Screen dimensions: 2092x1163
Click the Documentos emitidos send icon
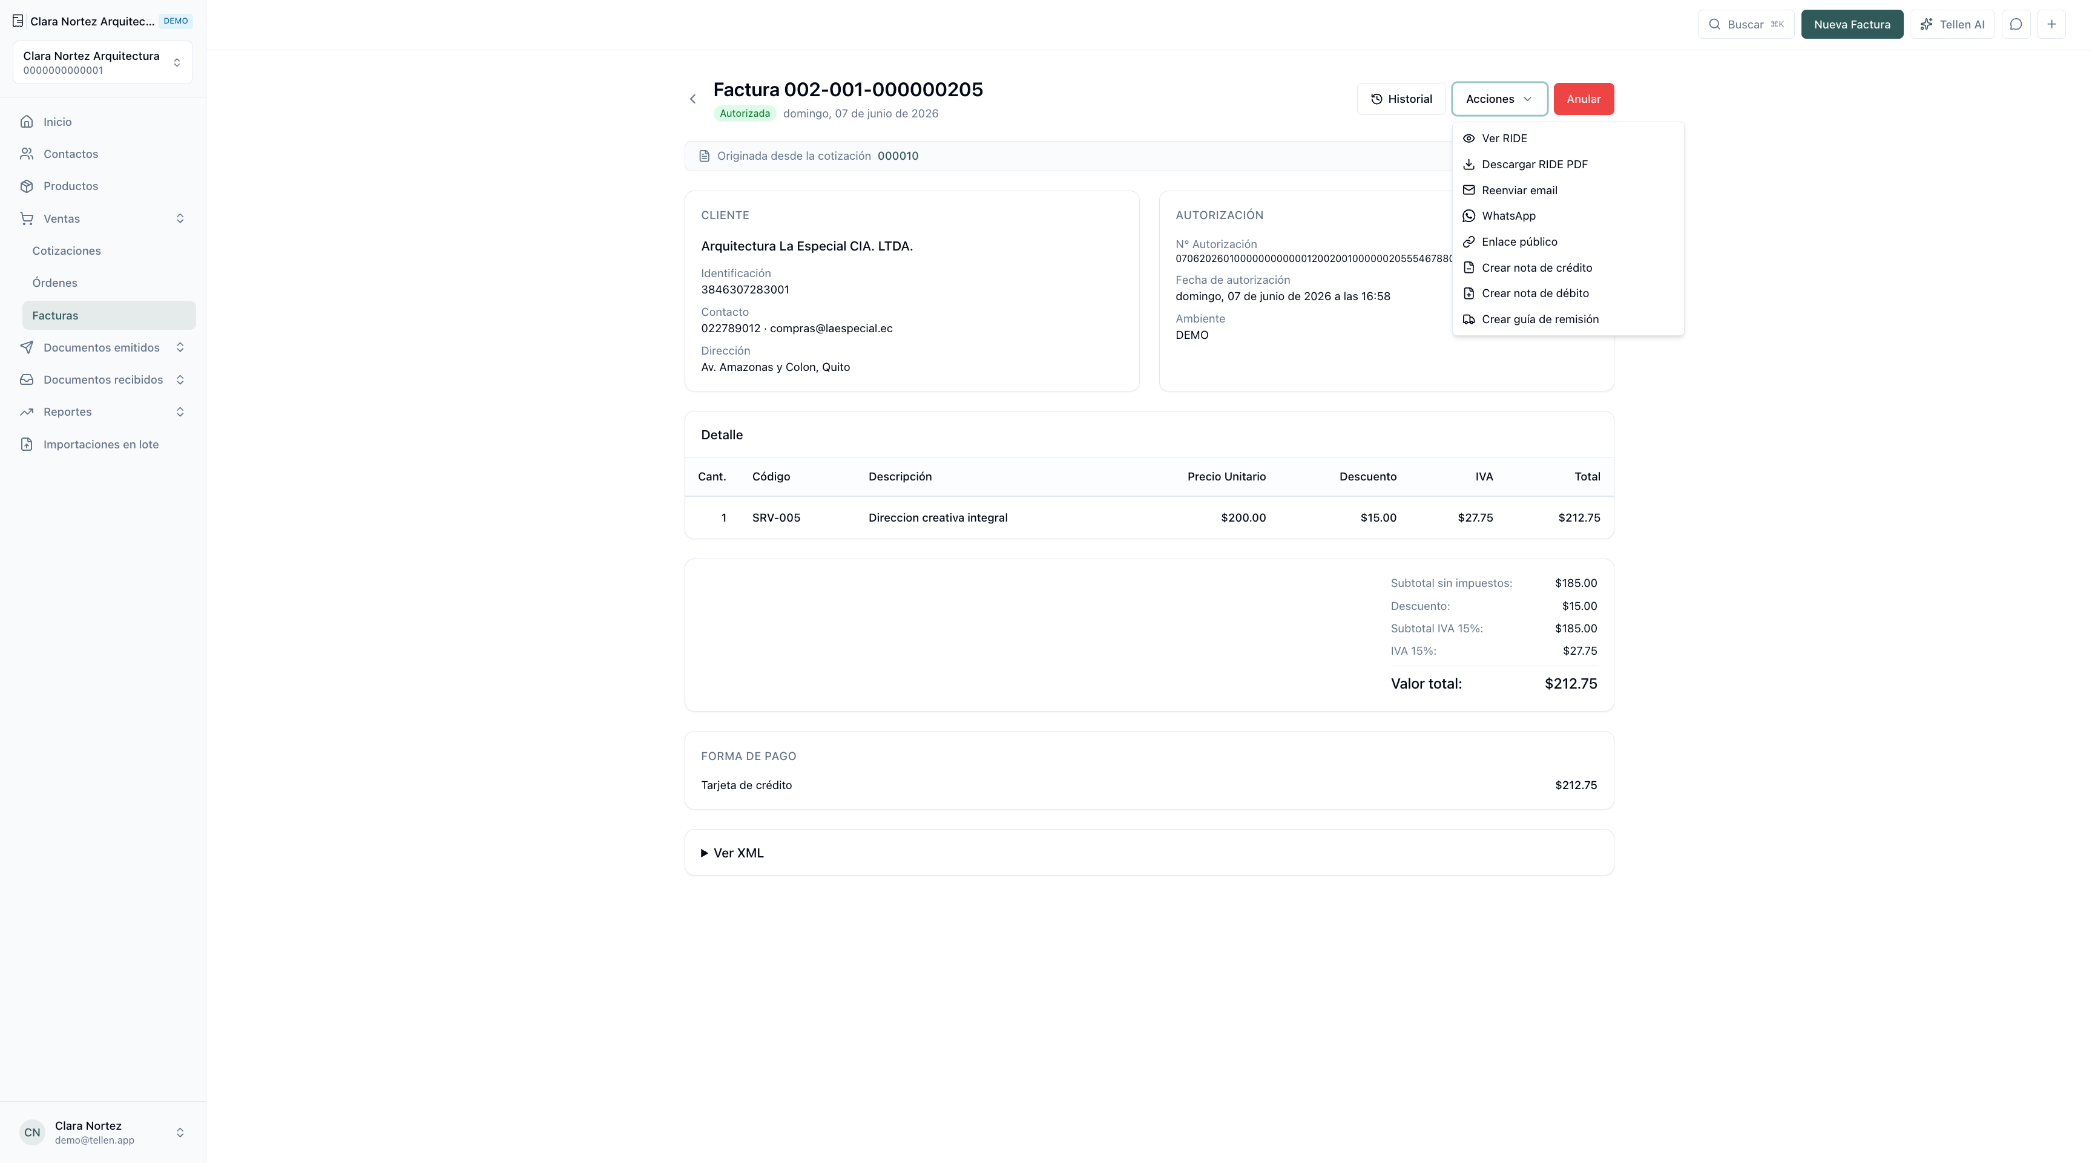point(27,347)
